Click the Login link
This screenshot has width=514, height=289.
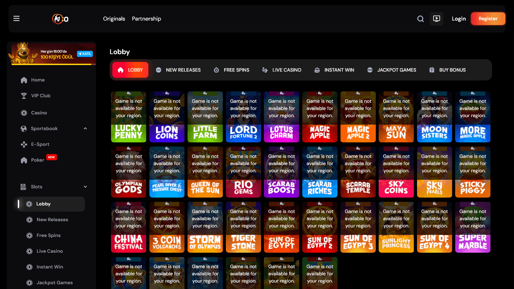[x=458, y=18]
